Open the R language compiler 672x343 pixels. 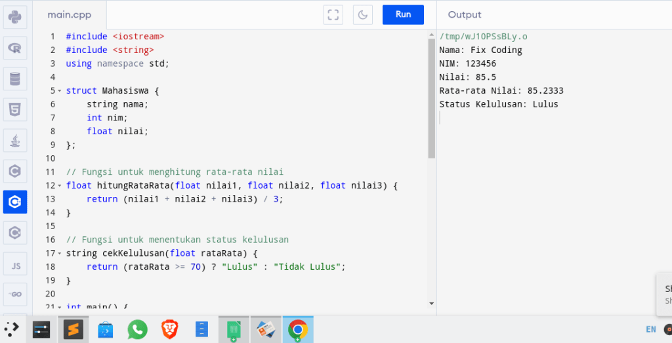click(x=15, y=48)
